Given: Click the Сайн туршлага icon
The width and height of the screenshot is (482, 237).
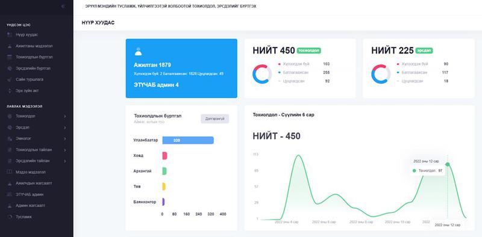Looking at the screenshot, I should coord(10,79).
